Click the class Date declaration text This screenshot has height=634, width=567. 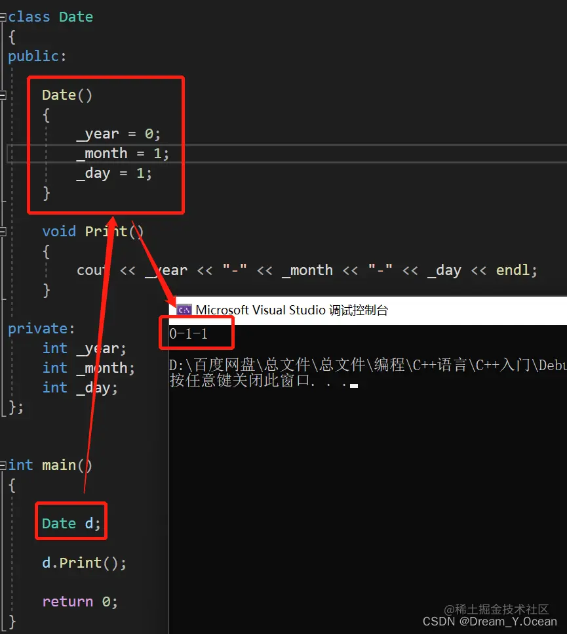(50, 17)
